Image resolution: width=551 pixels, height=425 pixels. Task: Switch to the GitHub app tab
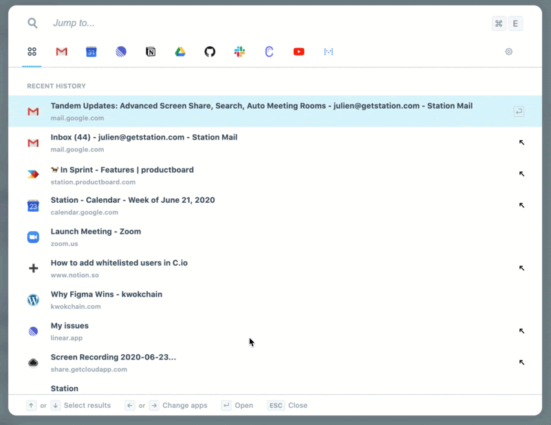pyautogui.click(x=210, y=52)
